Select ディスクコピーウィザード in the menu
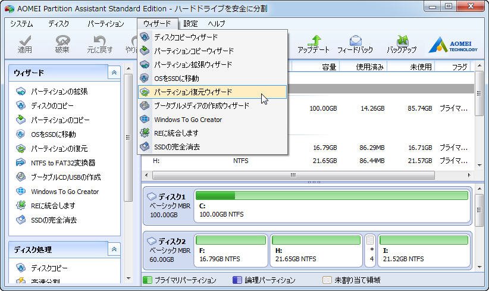Viewport: 489px width, 291px height. pyautogui.click(x=212, y=37)
